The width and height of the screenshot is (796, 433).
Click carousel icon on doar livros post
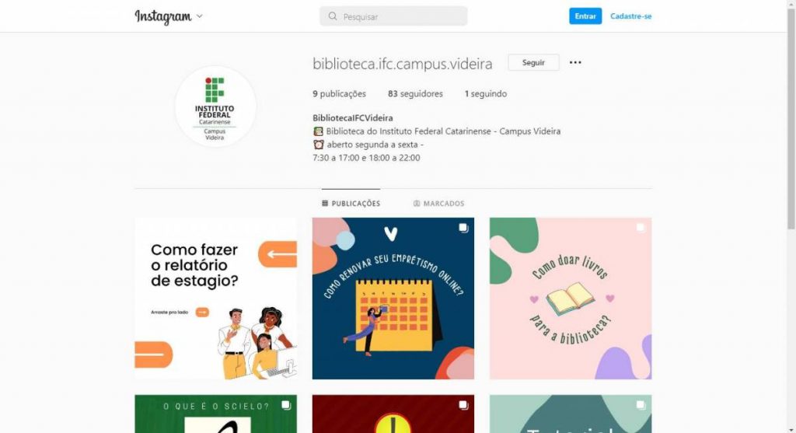pyautogui.click(x=641, y=228)
